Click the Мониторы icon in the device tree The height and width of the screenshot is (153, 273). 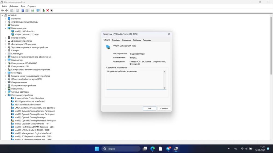click(9, 73)
